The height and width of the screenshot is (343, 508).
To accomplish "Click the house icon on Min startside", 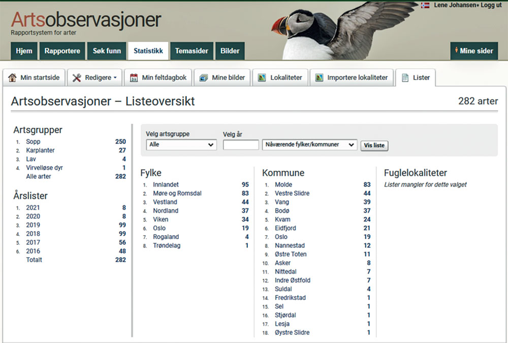I will [12, 78].
